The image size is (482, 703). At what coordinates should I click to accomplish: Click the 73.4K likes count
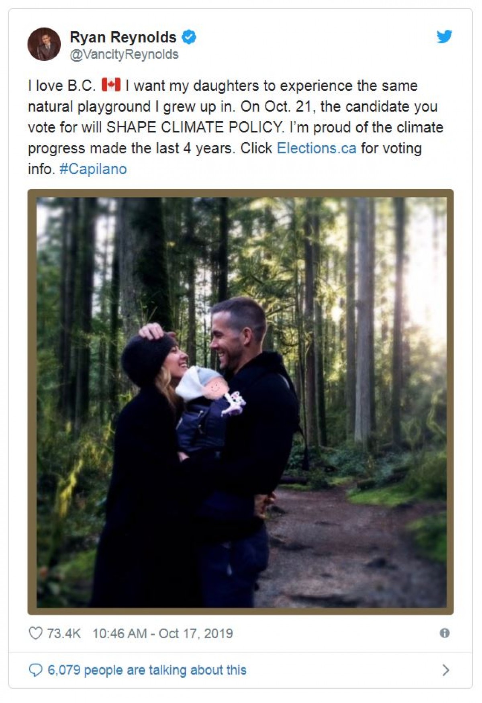click(64, 634)
